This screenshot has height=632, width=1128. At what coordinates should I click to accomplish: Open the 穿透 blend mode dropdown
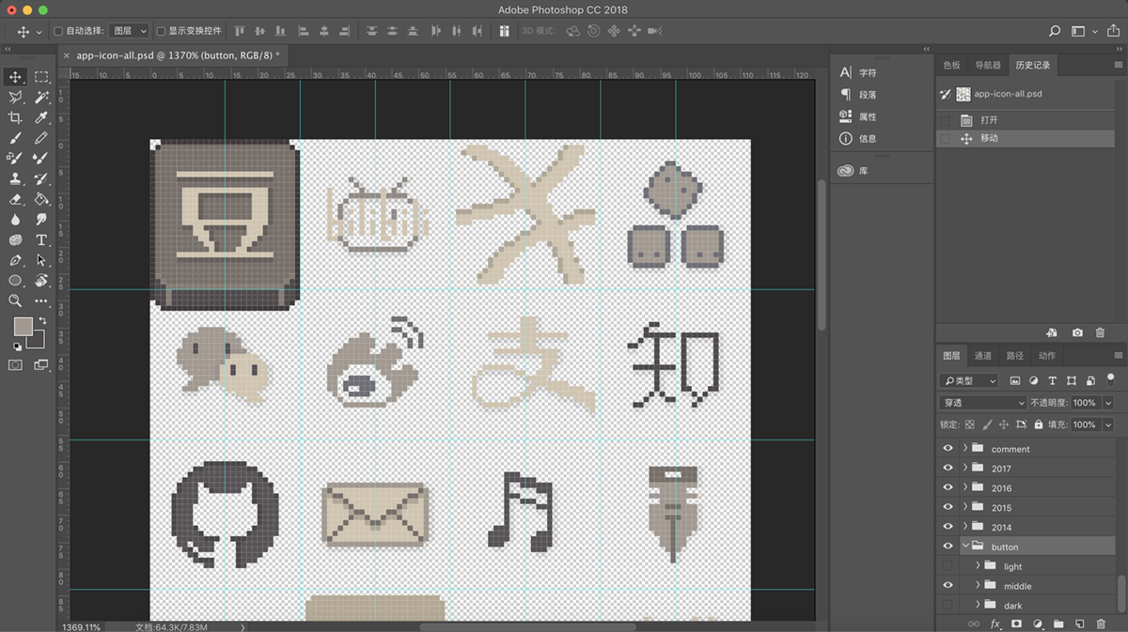[982, 402]
